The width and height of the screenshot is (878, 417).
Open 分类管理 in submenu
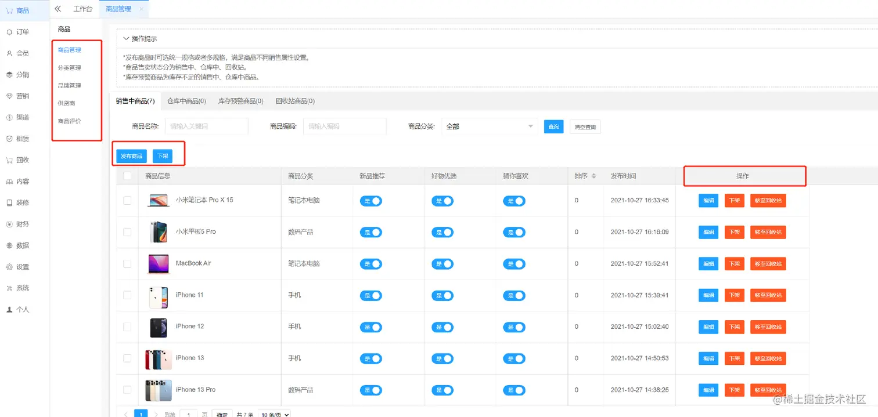pos(69,68)
